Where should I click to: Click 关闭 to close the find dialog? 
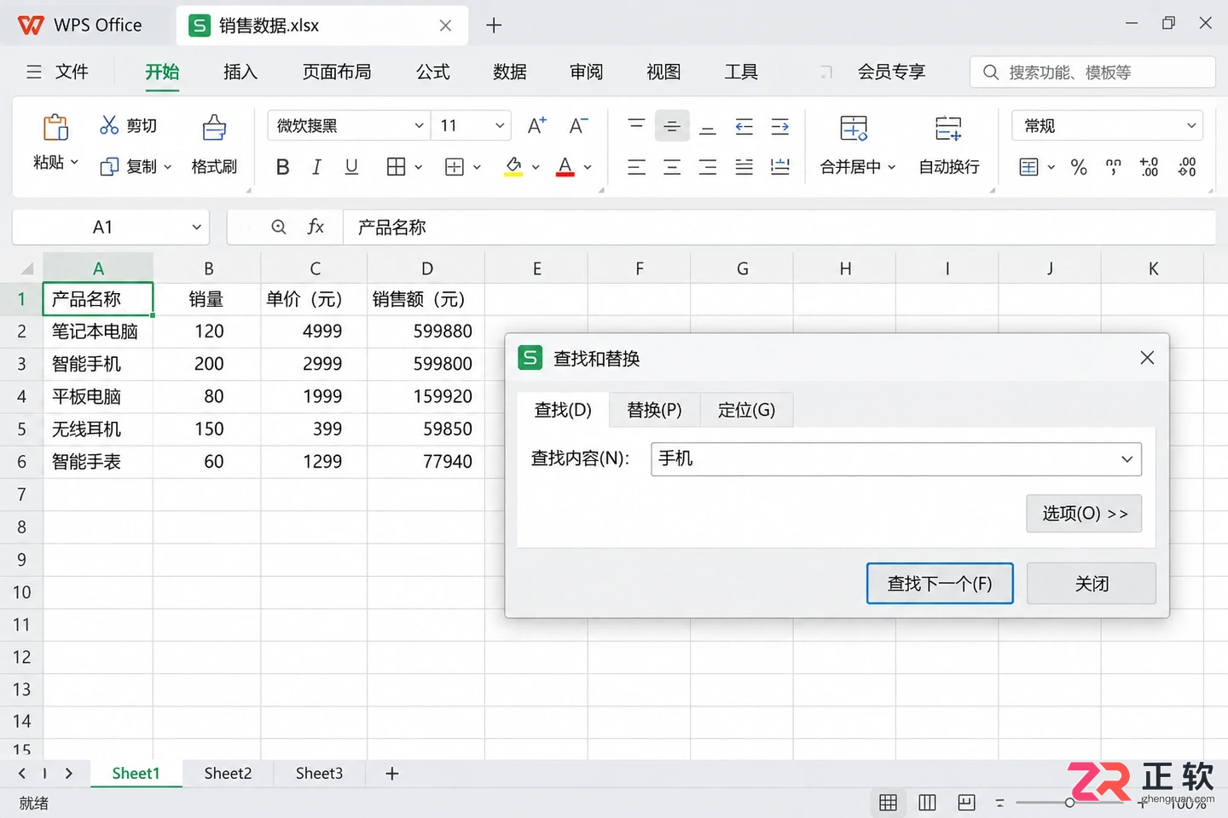tap(1092, 584)
